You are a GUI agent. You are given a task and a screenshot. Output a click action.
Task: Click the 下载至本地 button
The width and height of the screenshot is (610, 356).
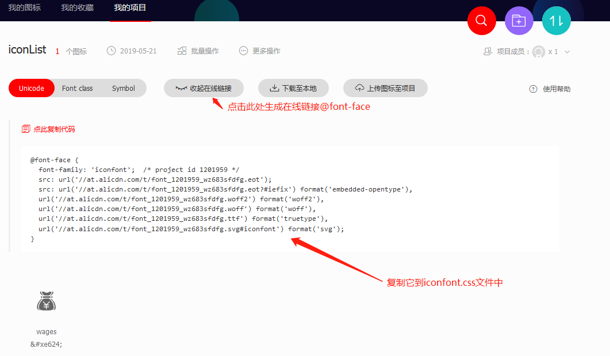click(x=293, y=87)
